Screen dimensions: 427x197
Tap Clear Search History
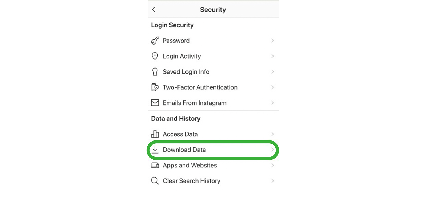tap(191, 181)
